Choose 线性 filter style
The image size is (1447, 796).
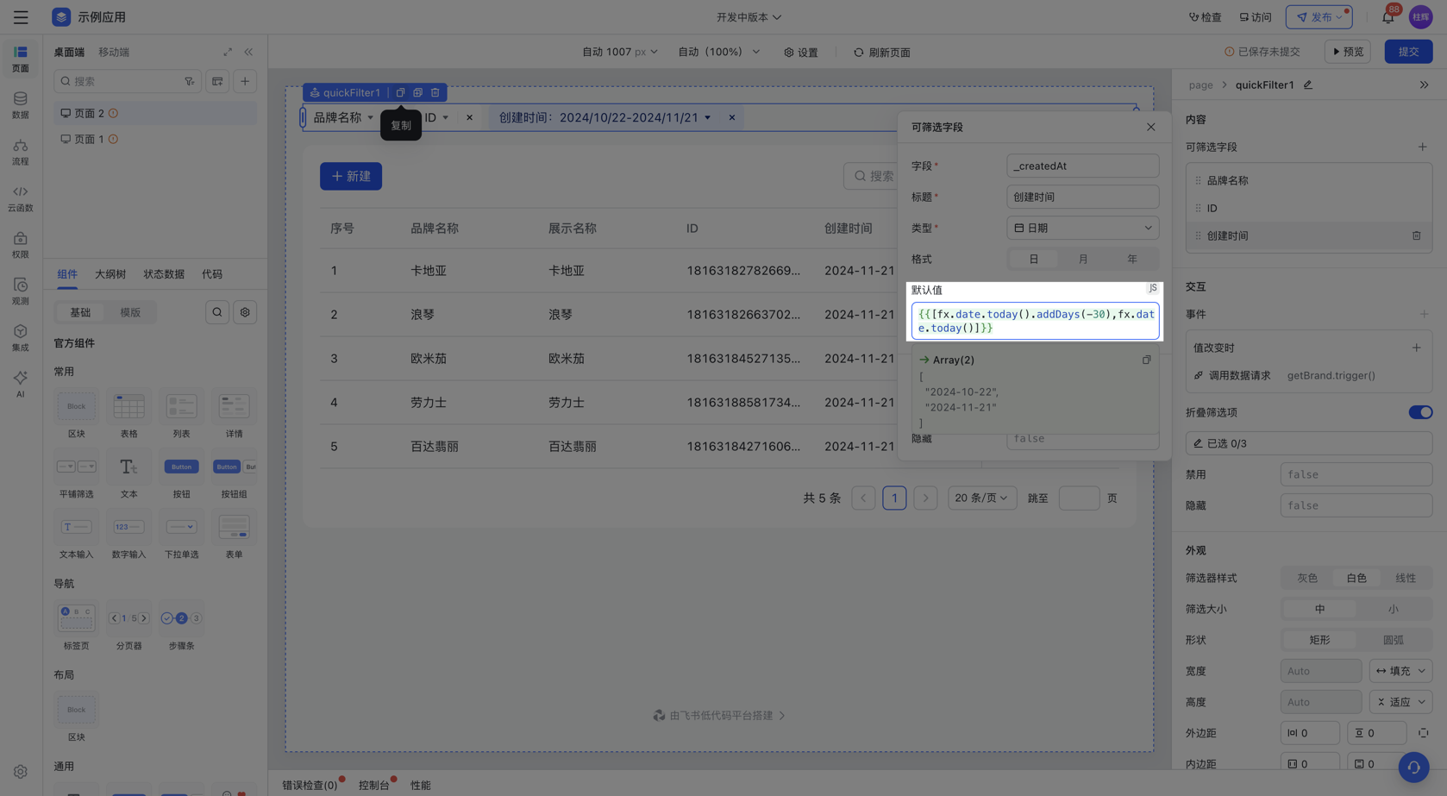click(x=1406, y=578)
